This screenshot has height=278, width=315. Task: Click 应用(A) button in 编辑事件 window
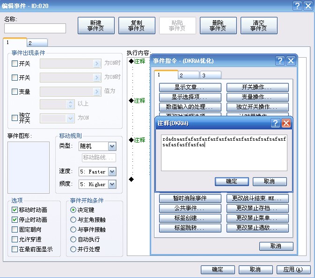[293, 270]
